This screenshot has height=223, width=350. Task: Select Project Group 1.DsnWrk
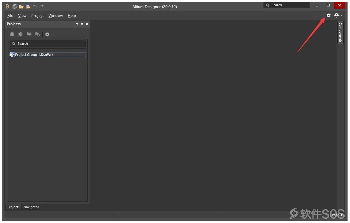(34, 55)
